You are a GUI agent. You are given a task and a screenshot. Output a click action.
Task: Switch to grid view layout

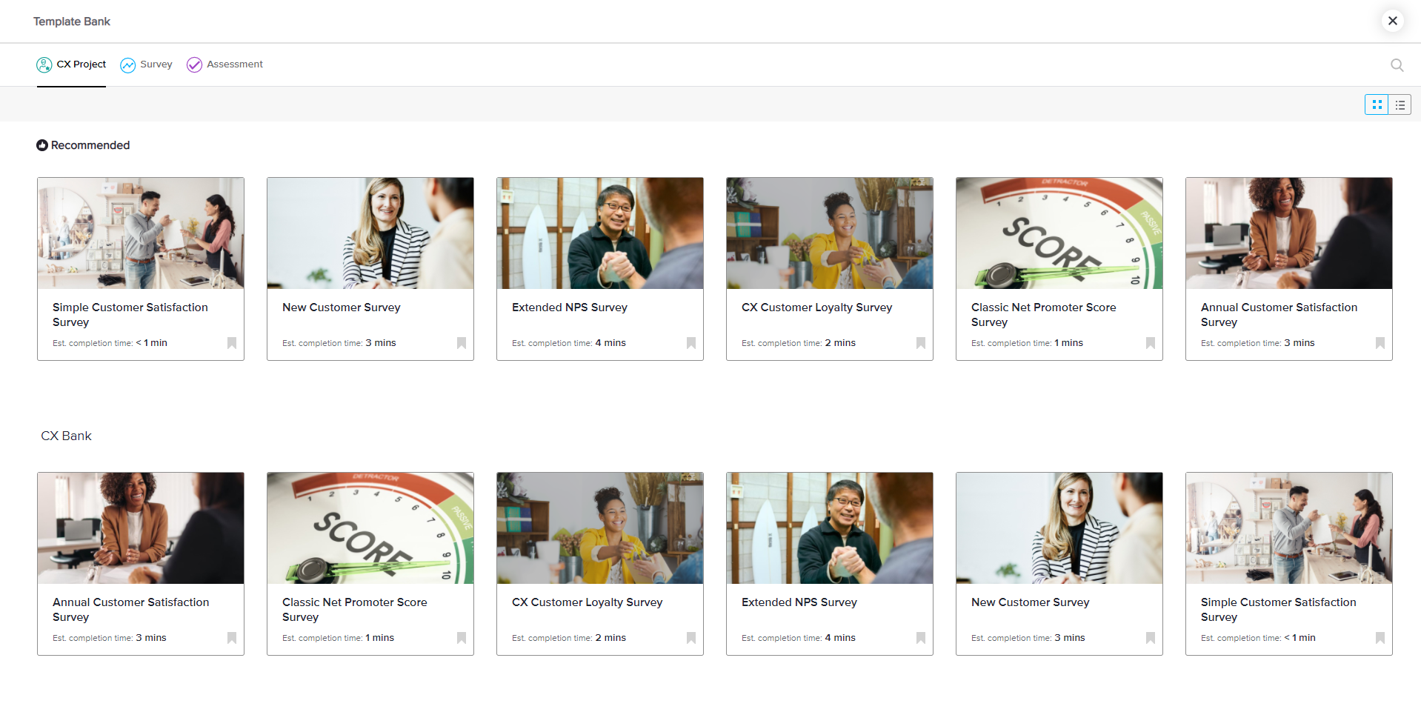[1377, 105]
